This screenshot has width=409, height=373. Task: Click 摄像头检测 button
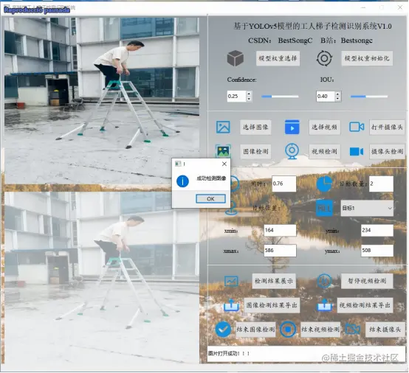[x=387, y=151]
